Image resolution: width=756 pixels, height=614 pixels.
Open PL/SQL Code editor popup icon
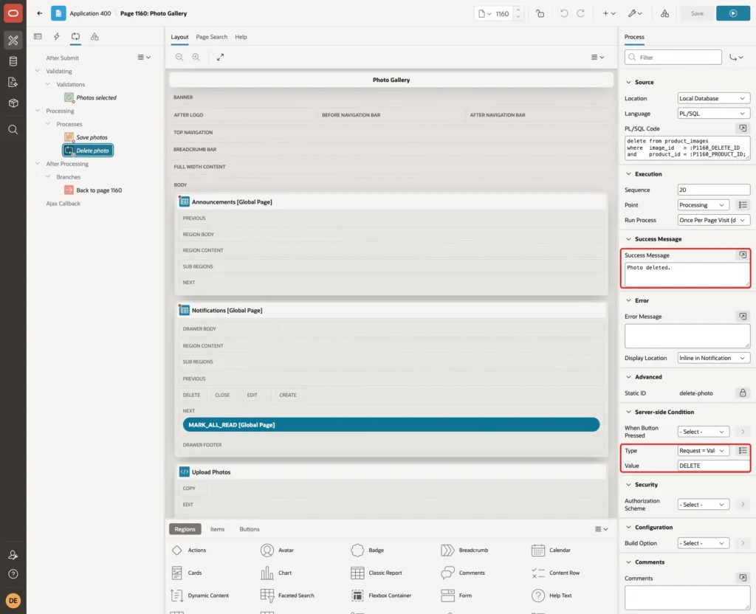[x=743, y=128]
